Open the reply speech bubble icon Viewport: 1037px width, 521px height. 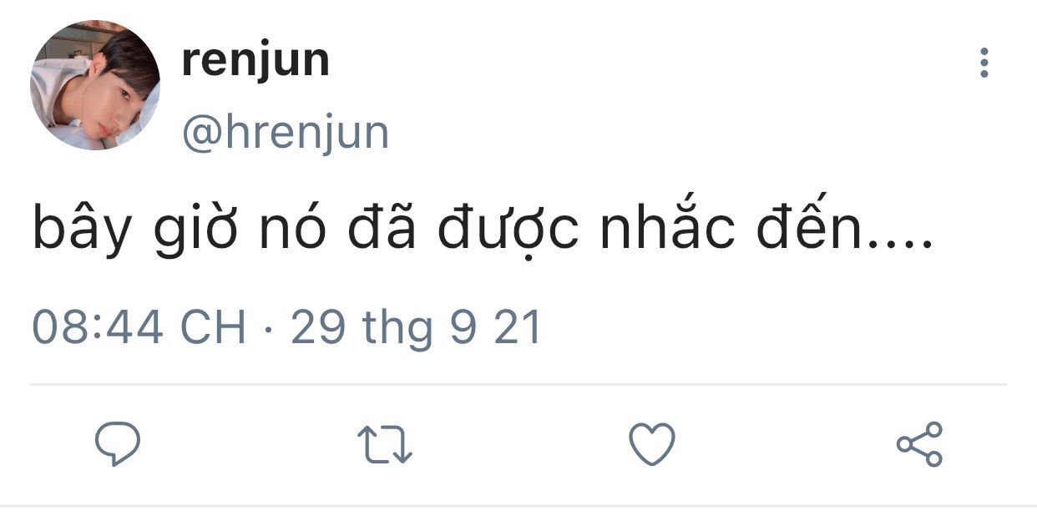pos(118,443)
